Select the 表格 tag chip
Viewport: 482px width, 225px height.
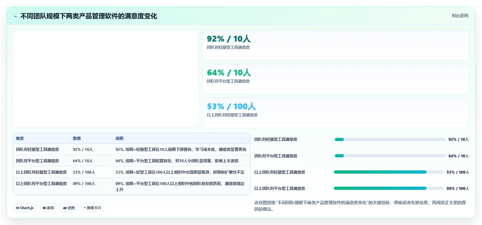(48, 208)
